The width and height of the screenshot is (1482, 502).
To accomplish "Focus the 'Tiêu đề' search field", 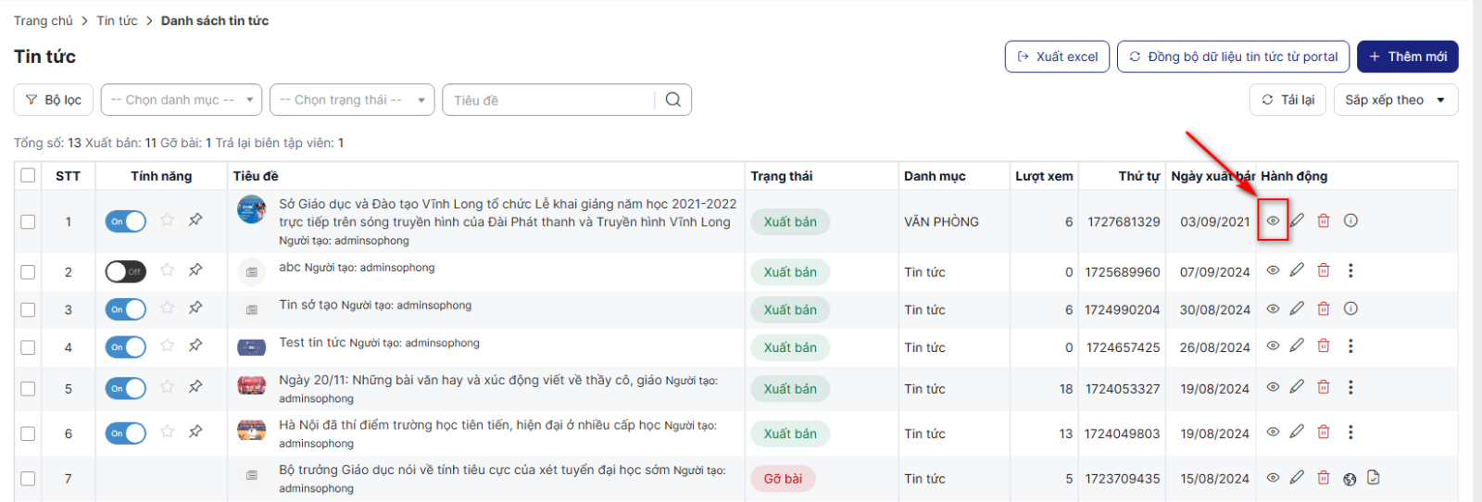I will pyautogui.click(x=550, y=100).
